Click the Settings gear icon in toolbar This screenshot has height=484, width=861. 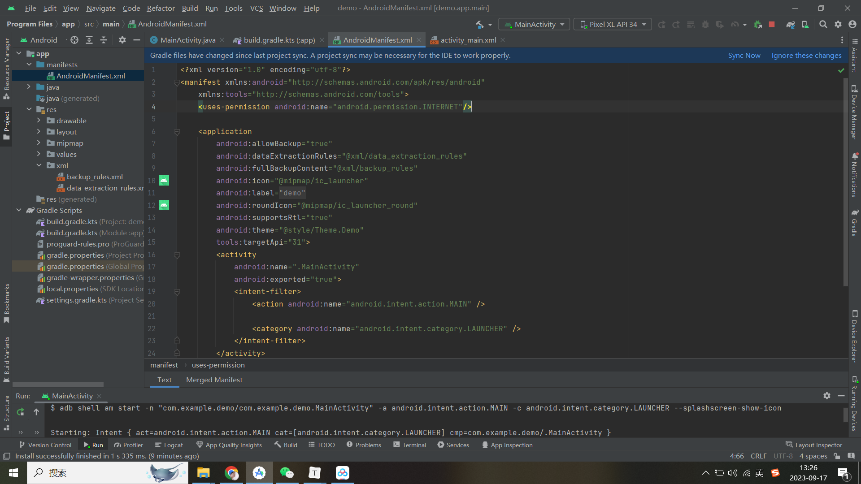pyautogui.click(x=839, y=24)
